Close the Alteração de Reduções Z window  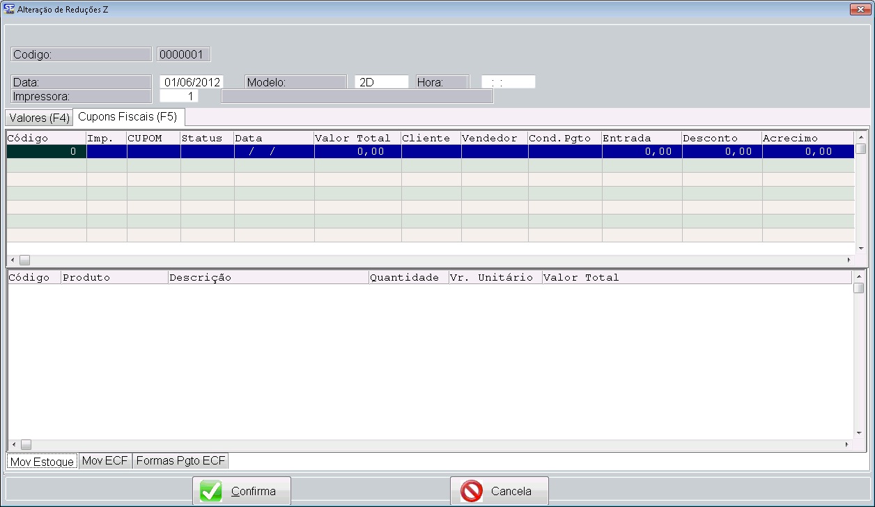tap(861, 9)
